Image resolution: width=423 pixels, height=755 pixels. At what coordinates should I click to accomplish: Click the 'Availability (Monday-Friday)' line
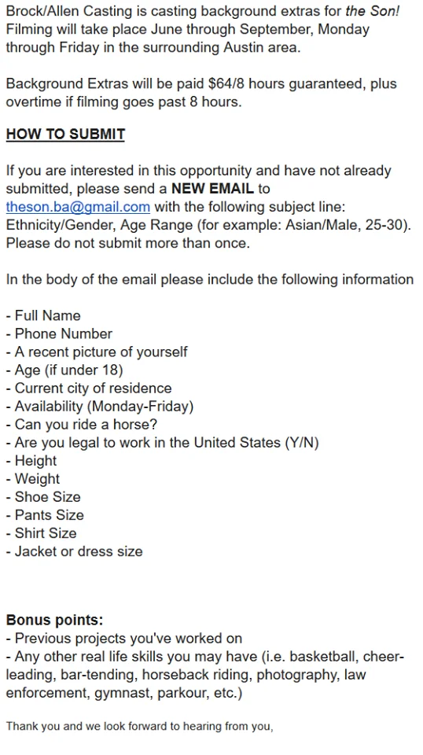[x=100, y=407]
